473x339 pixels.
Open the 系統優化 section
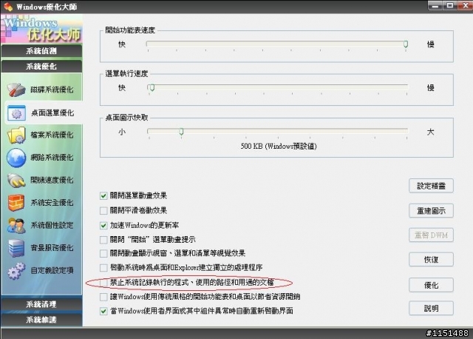[x=41, y=66]
